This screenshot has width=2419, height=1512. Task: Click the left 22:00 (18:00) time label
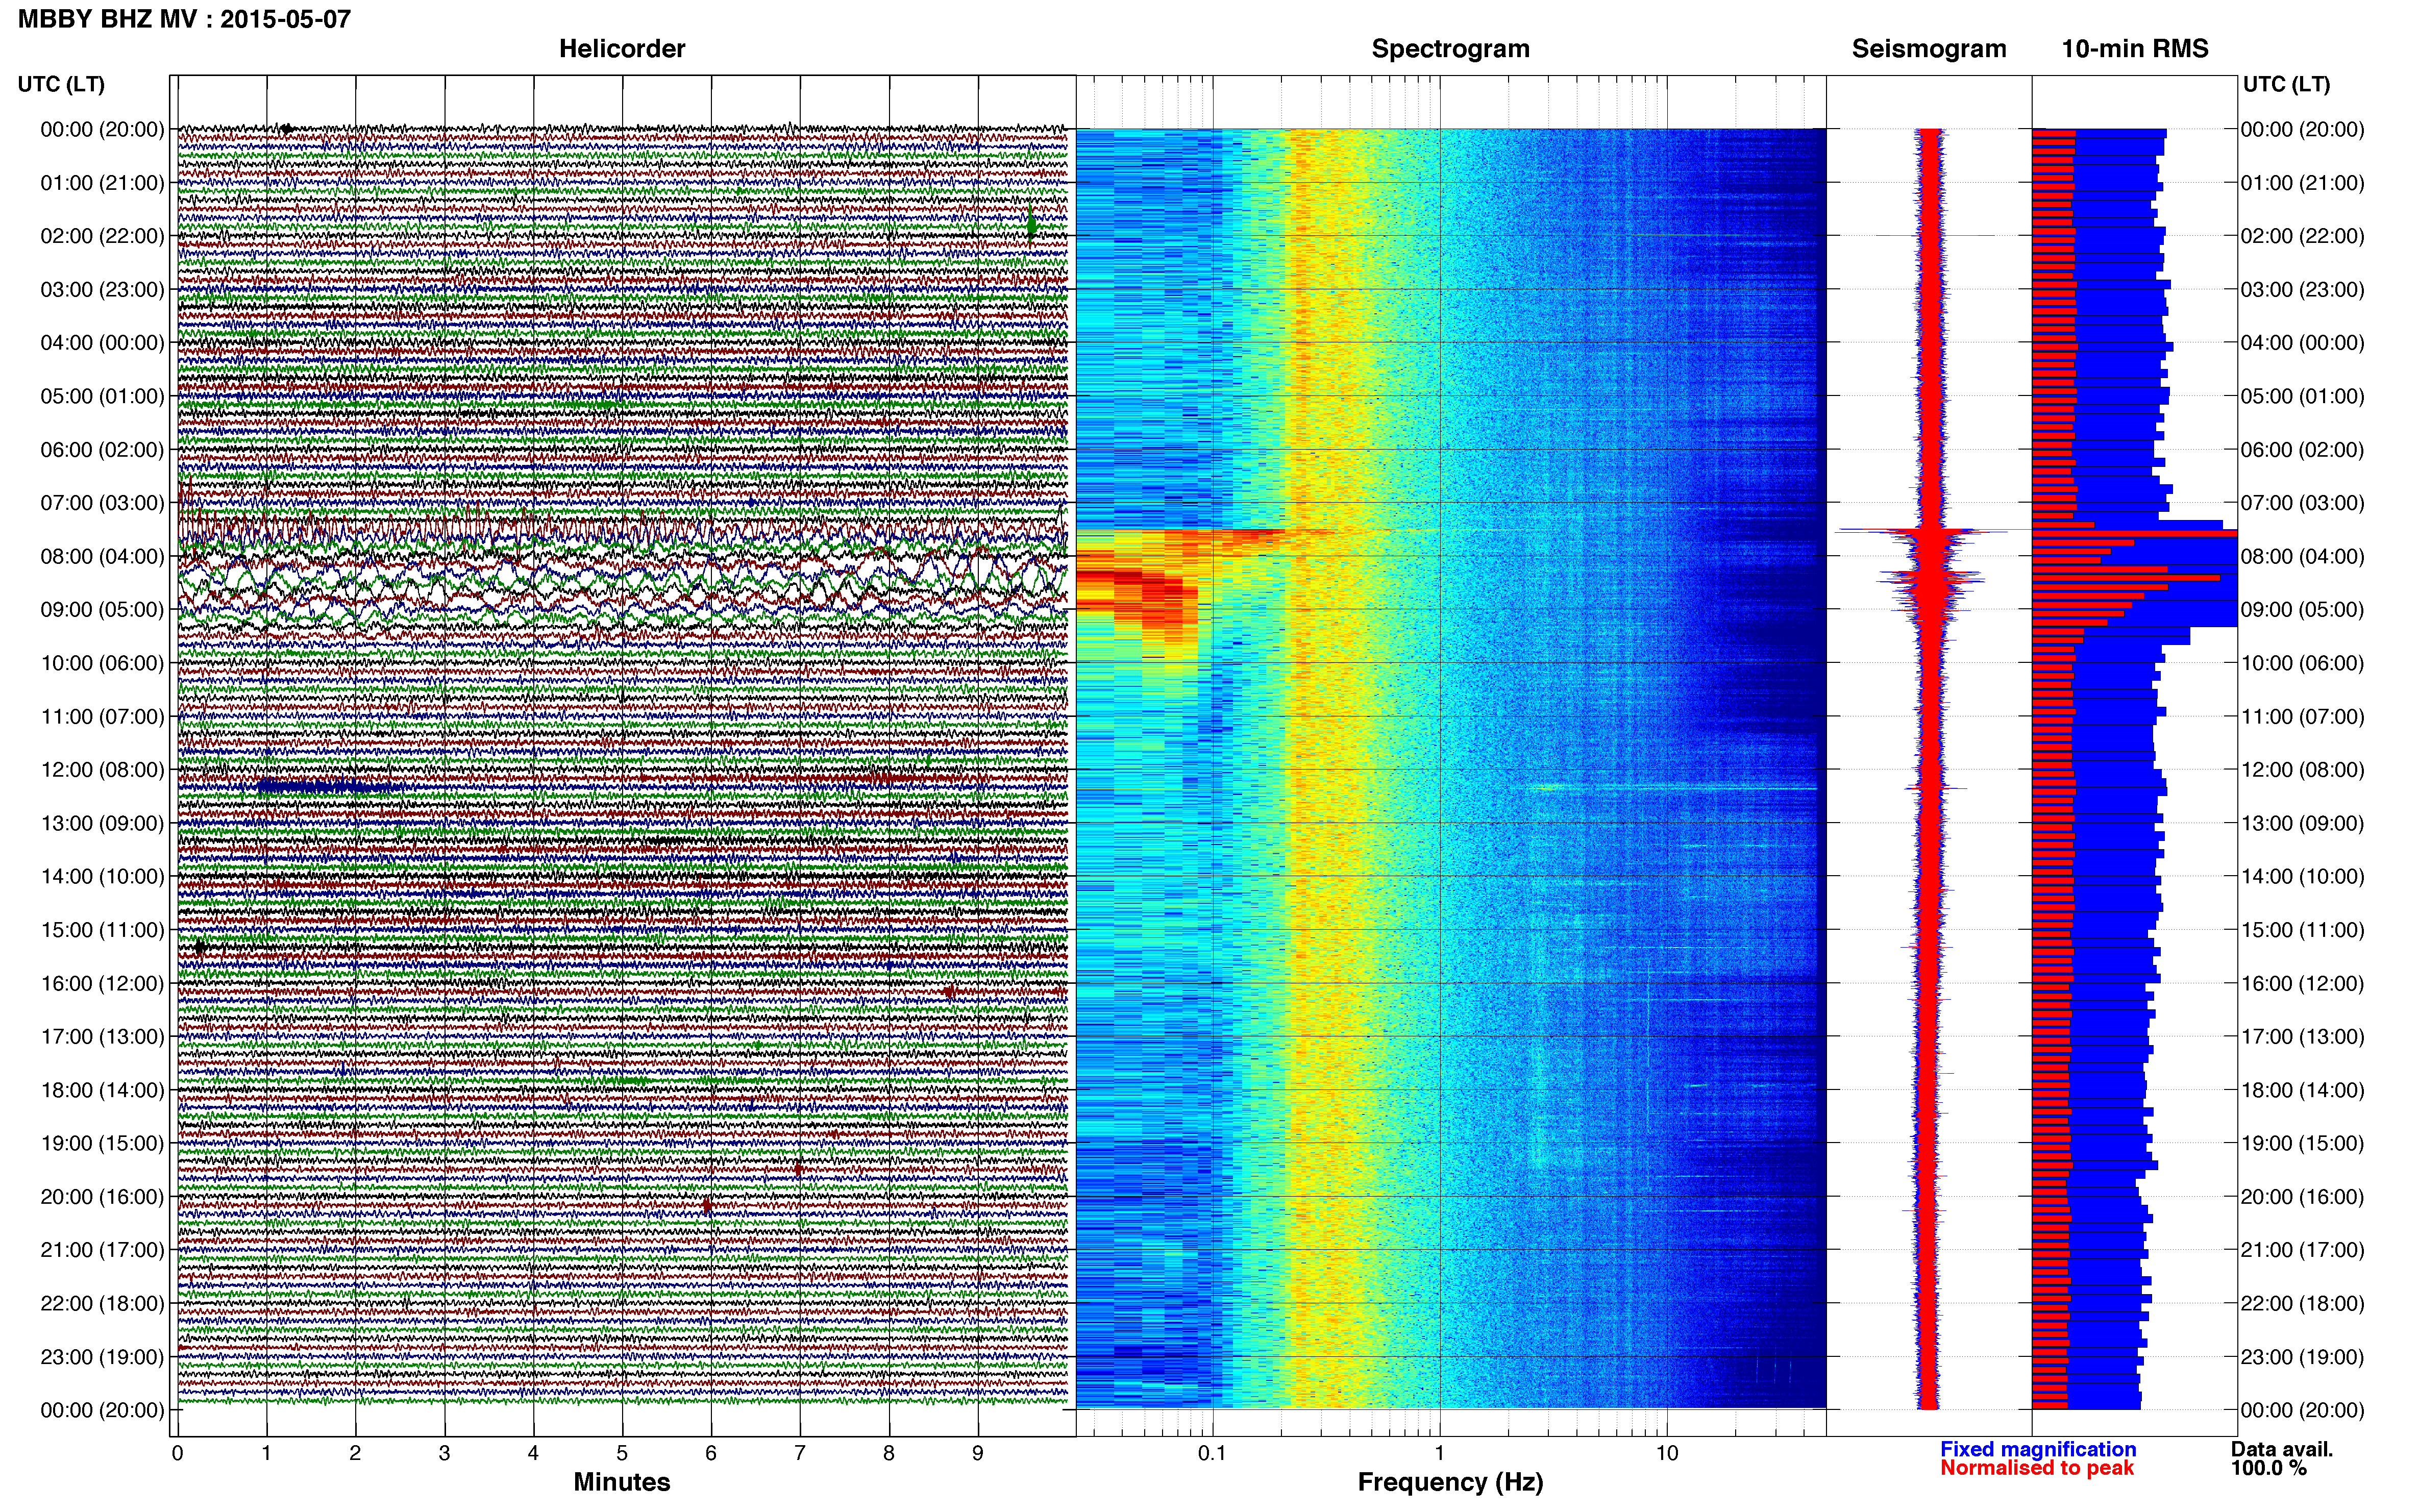click(102, 1304)
